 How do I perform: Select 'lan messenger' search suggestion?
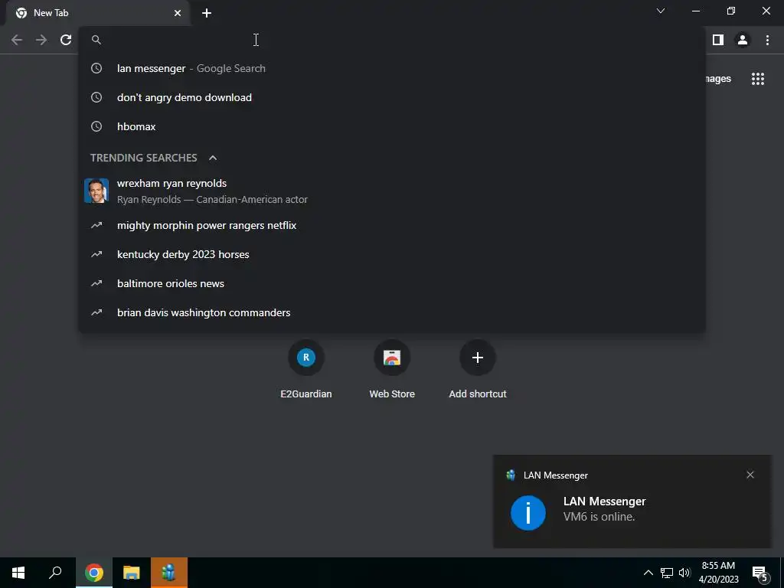point(392,68)
